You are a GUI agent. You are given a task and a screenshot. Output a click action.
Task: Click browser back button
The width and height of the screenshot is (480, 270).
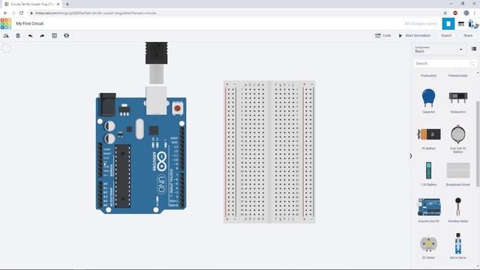tap(5, 13)
